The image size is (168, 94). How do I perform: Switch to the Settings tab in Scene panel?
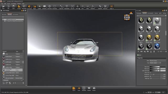point(164,13)
